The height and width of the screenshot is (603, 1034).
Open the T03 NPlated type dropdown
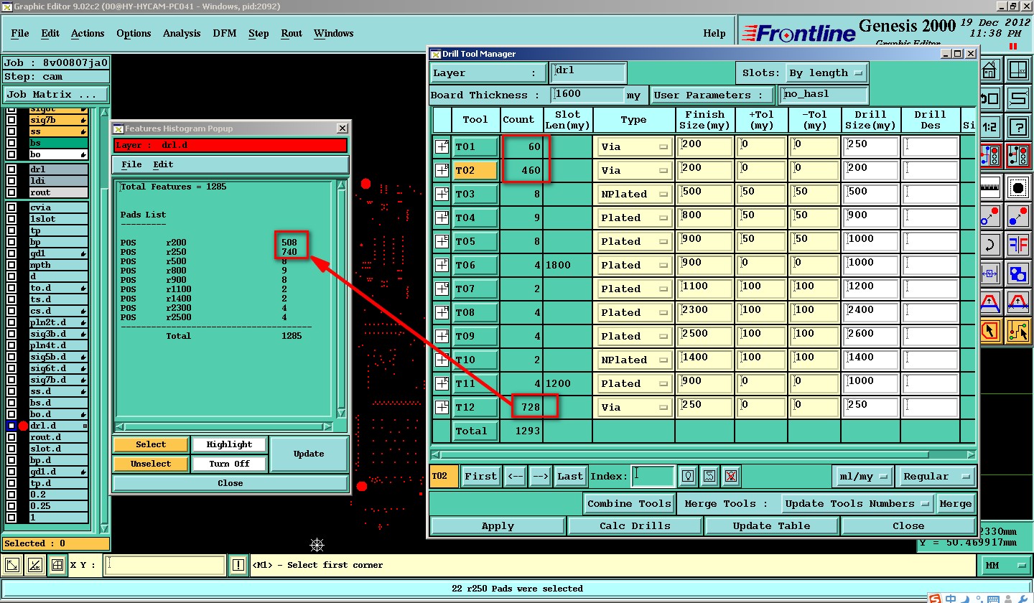[x=634, y=194]
